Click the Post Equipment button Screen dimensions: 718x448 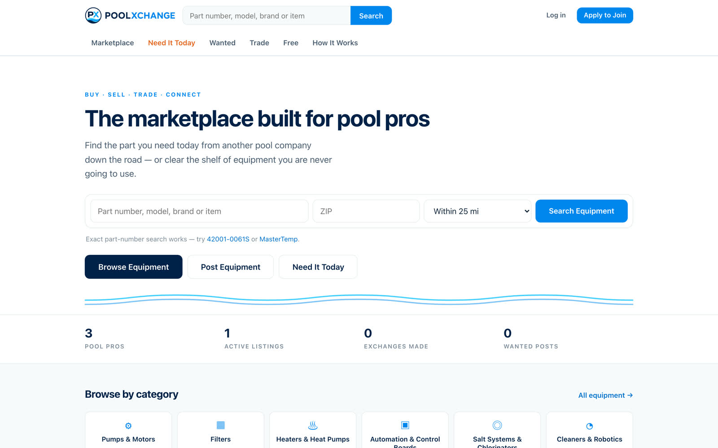point(231,267)
